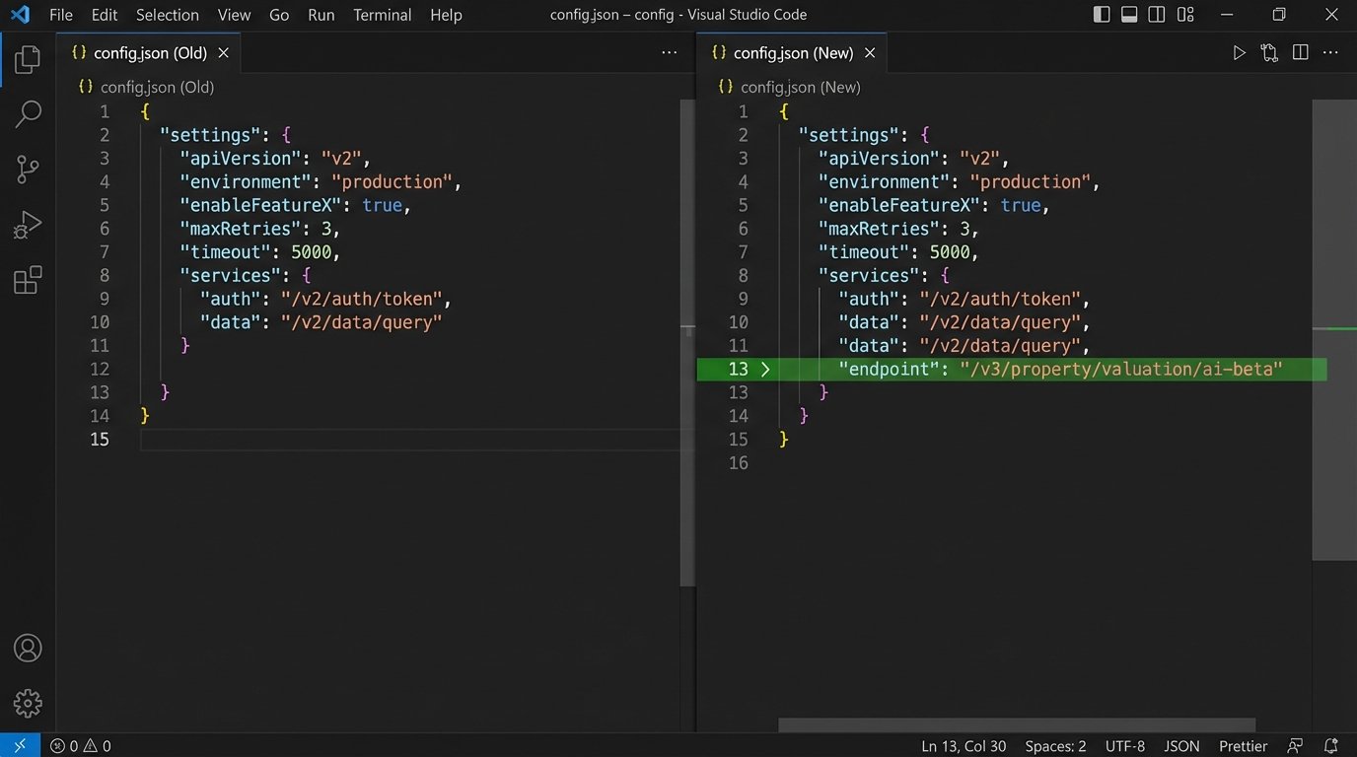Open the Terminal menu

pyautogui.click(x=383, y=15)
